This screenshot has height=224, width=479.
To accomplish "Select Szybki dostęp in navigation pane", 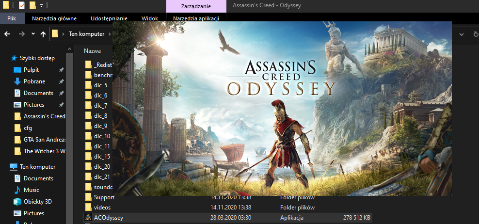I will [37, 58].
